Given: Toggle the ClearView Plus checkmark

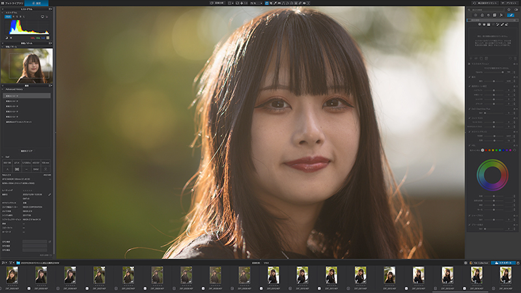Looking at the screenshot, I should (x=470, y=109).
